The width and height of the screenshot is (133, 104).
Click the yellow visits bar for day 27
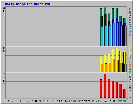click(x=109, y=58)
